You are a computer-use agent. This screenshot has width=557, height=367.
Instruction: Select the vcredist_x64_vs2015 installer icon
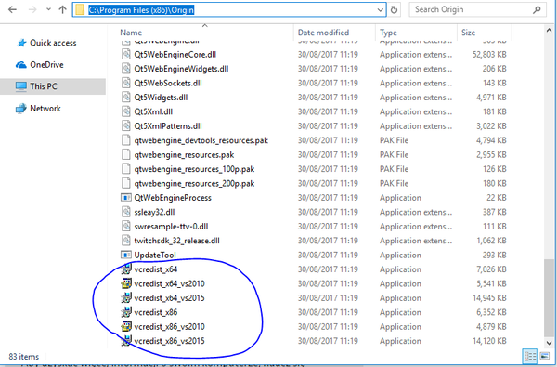126,297
